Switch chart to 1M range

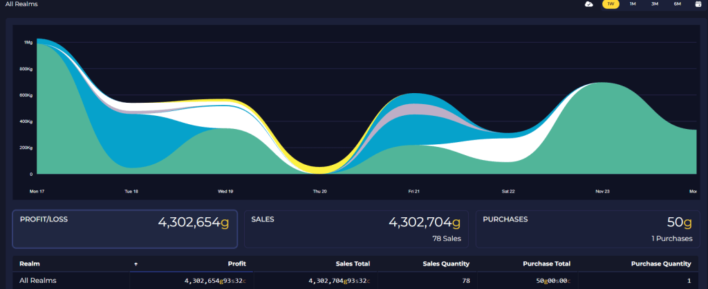(x=632, y=4)
